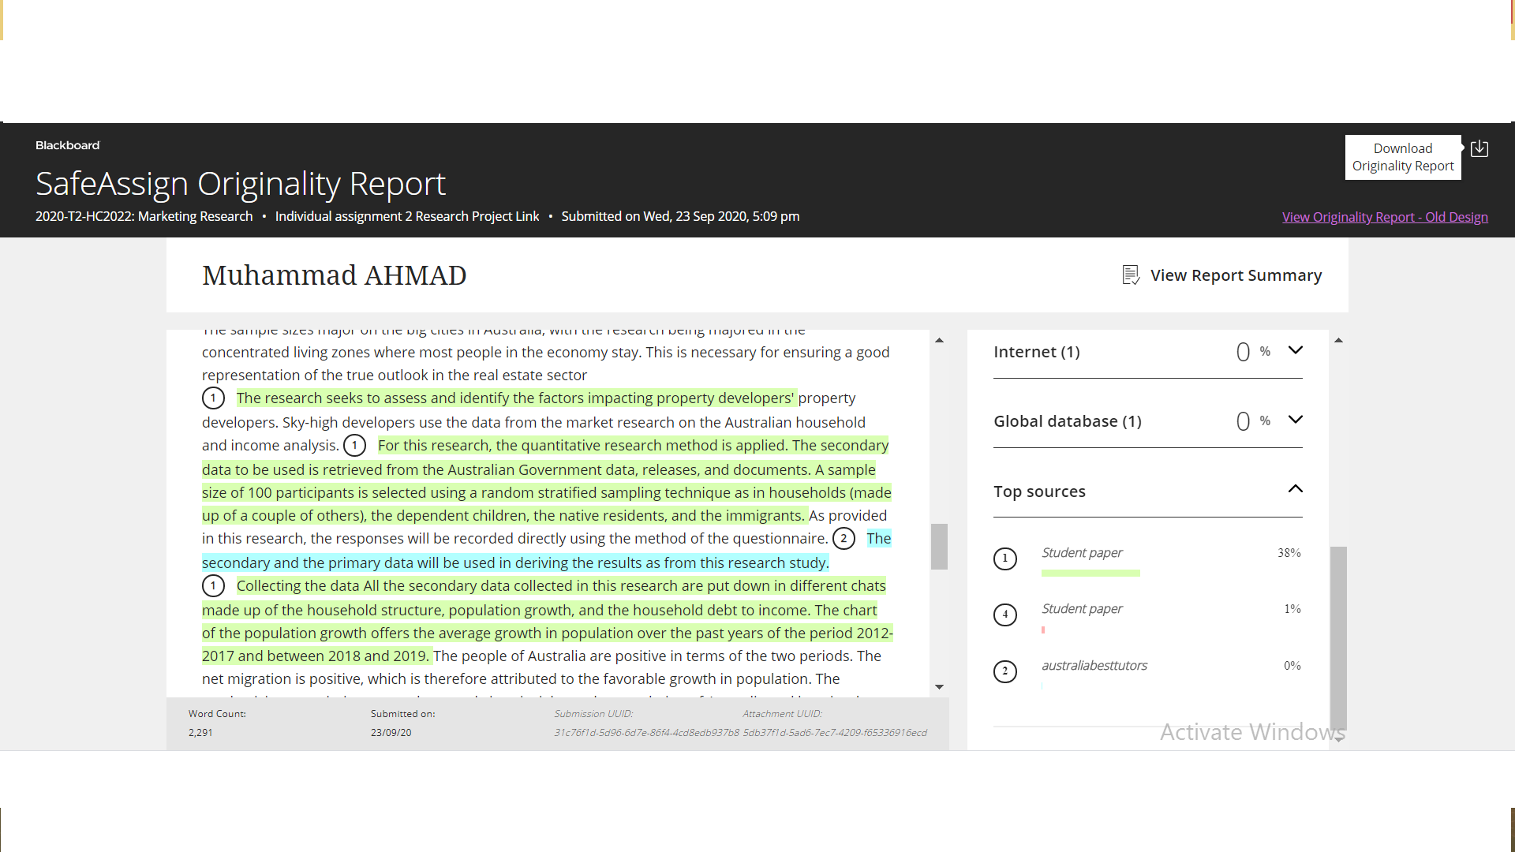Click the red match bar under source 4
This screenshot has height=852, width=1515.
(x=1043, y=630)
